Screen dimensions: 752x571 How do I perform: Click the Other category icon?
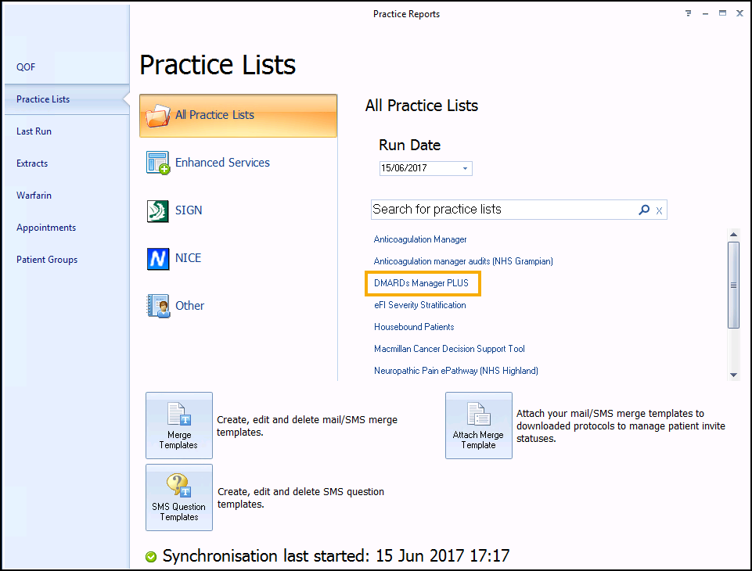tap(158, 306)
